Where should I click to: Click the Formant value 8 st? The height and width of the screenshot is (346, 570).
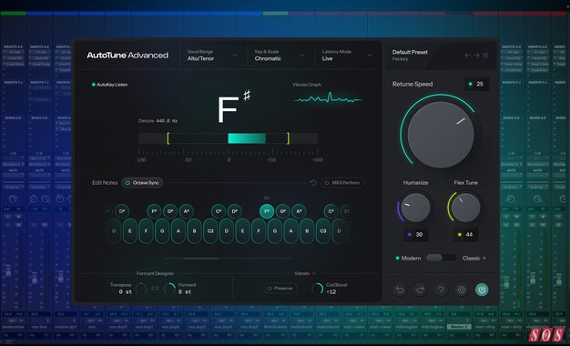tap(185, 292)
